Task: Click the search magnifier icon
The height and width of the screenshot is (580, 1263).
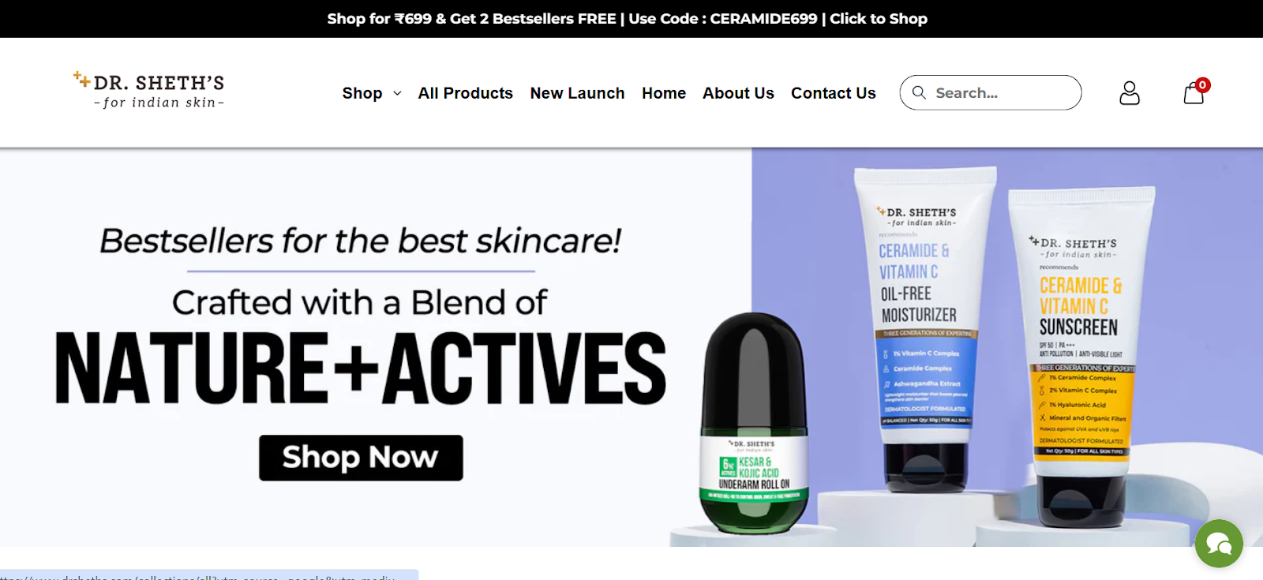Action: tap(919, 92)
